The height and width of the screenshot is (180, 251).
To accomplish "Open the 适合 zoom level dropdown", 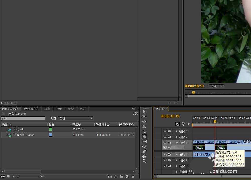I will (216, 86).
